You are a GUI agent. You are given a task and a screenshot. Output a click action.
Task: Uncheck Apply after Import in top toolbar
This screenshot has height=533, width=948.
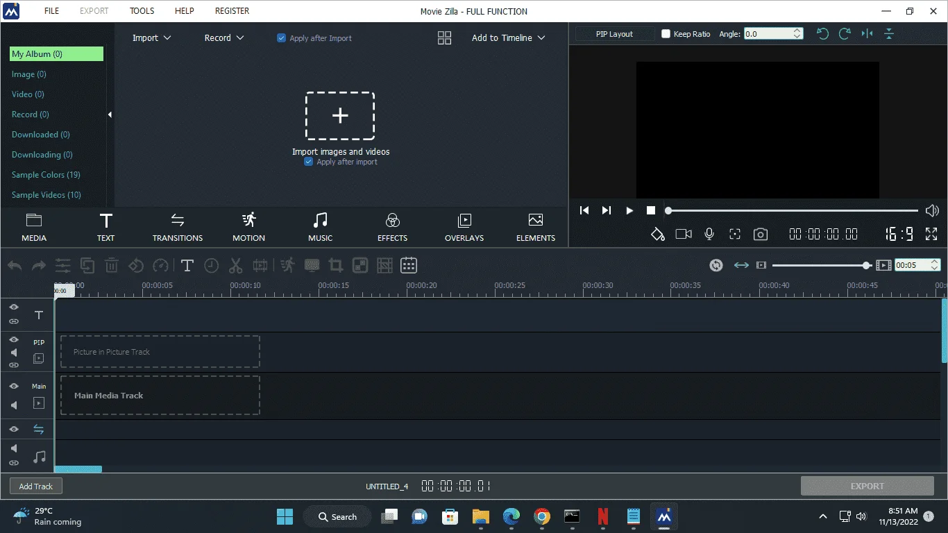(281, 38)
